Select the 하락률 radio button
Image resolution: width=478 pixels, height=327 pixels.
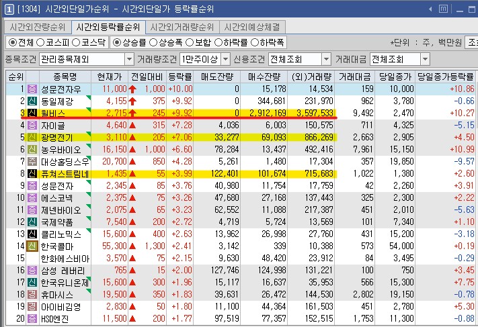pos(218,42)
